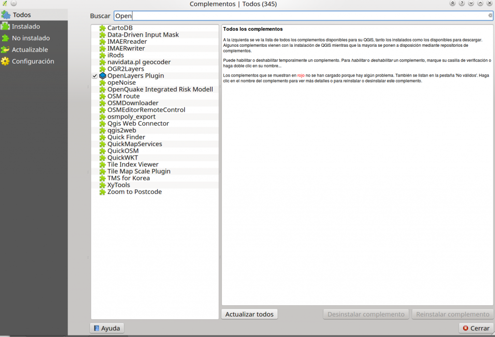Click the qgis2web plugin icon
This screenshot has width=495, height=337.
102,130
